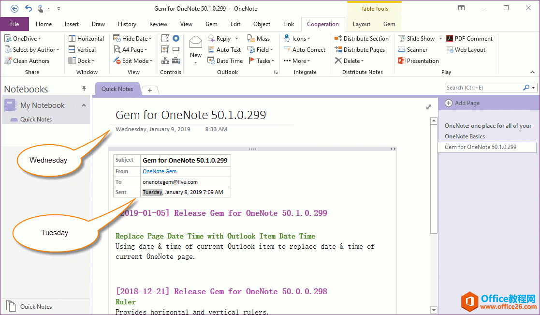
Task: Launch a Presentation from the Play group
Action: click(x=417, y=60)
